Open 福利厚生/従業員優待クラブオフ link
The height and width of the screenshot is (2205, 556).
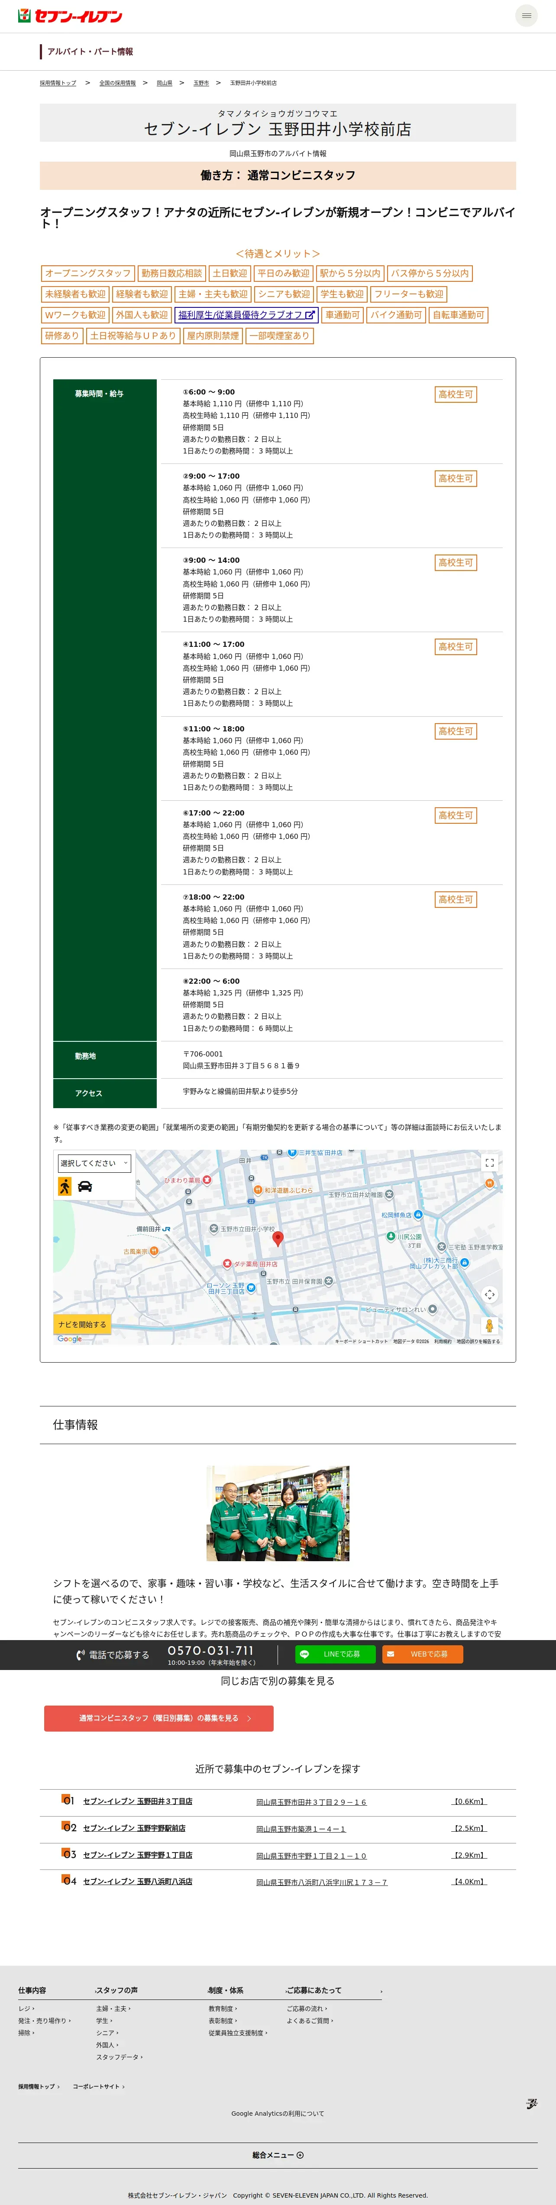(x=246, y=315)
